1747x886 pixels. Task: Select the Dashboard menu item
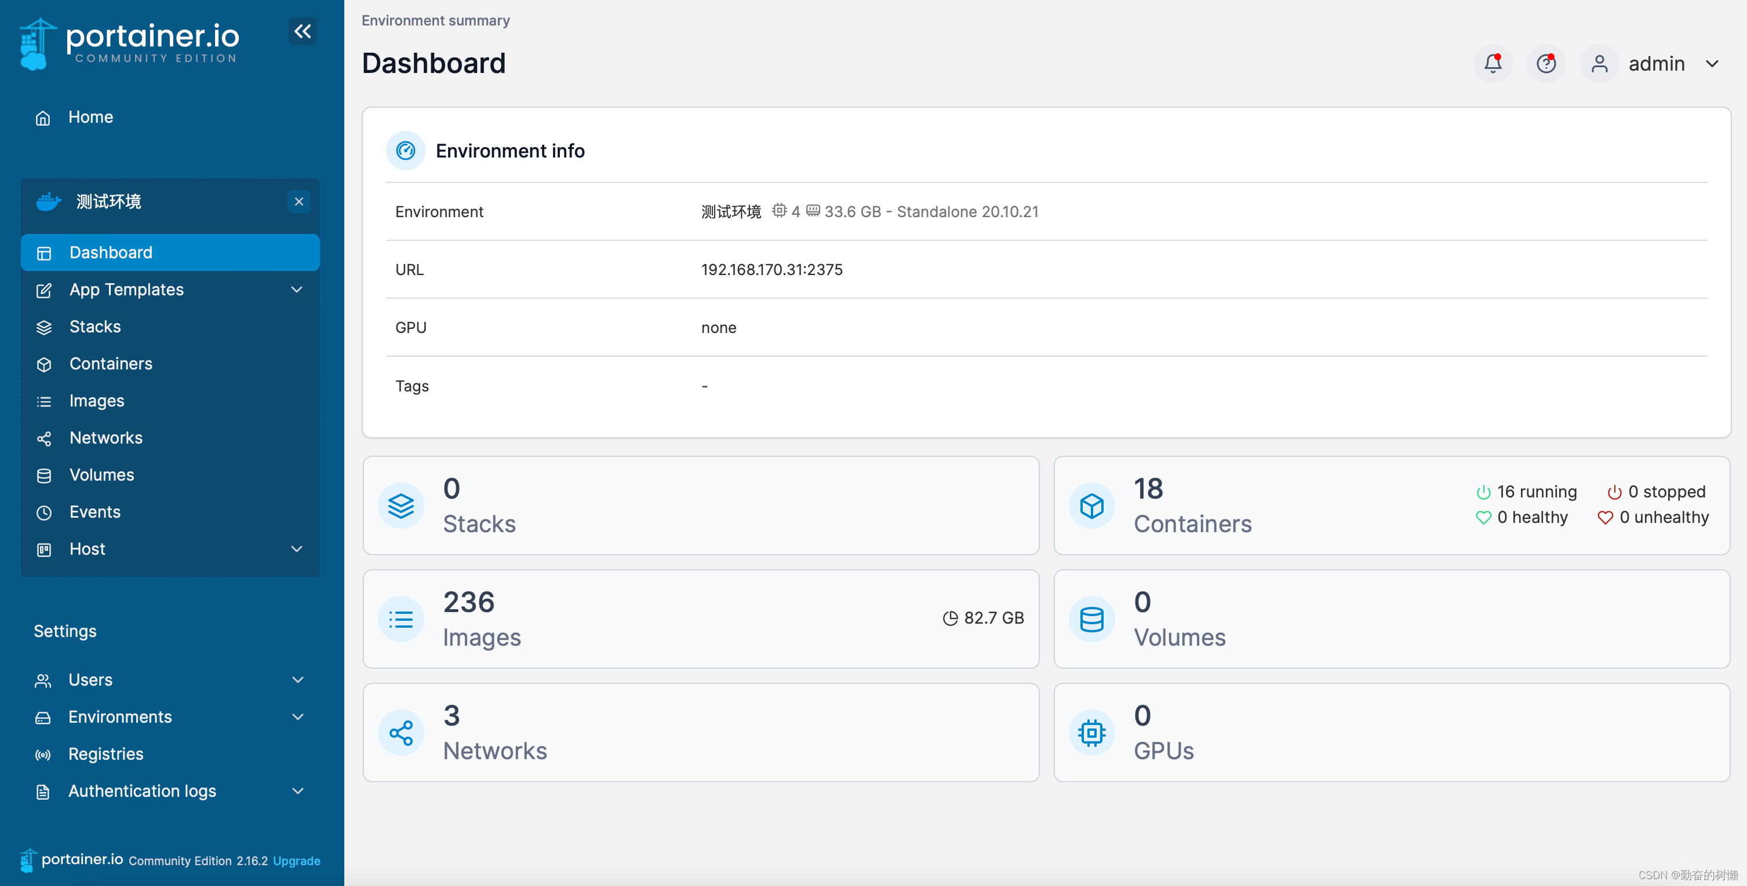click(111, 252)
